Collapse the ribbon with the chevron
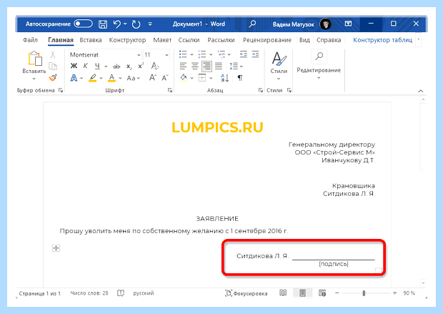This screenshot has height=314, width=443. [x=420, y=91]
